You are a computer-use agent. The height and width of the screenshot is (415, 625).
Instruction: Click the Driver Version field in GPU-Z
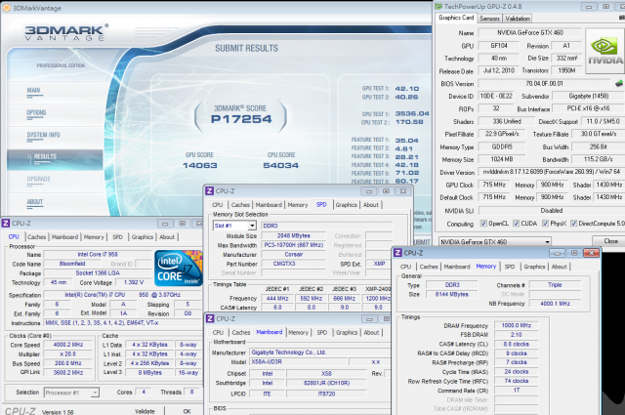click(551, 172)
